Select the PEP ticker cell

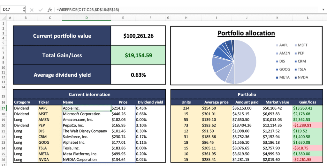(x=50, y=125)
